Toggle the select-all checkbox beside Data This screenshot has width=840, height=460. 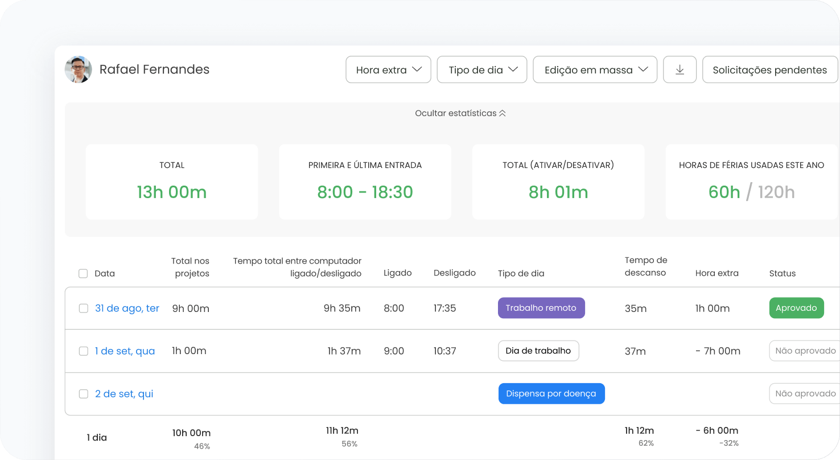point(83,273)
